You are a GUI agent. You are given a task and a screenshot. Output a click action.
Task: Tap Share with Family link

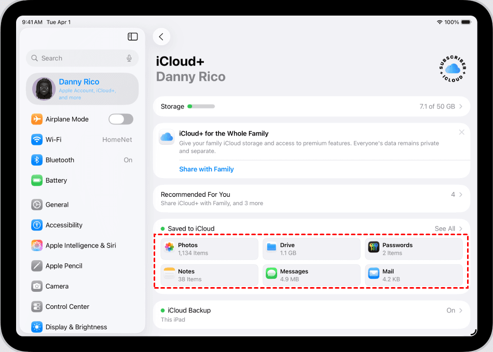click(x=206, y=169)
